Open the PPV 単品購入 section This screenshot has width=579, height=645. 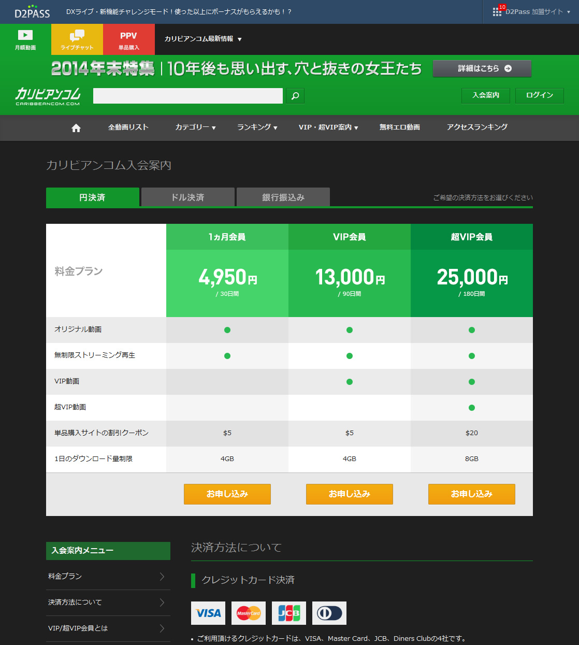pyautogui.click(x=129, y=39)
